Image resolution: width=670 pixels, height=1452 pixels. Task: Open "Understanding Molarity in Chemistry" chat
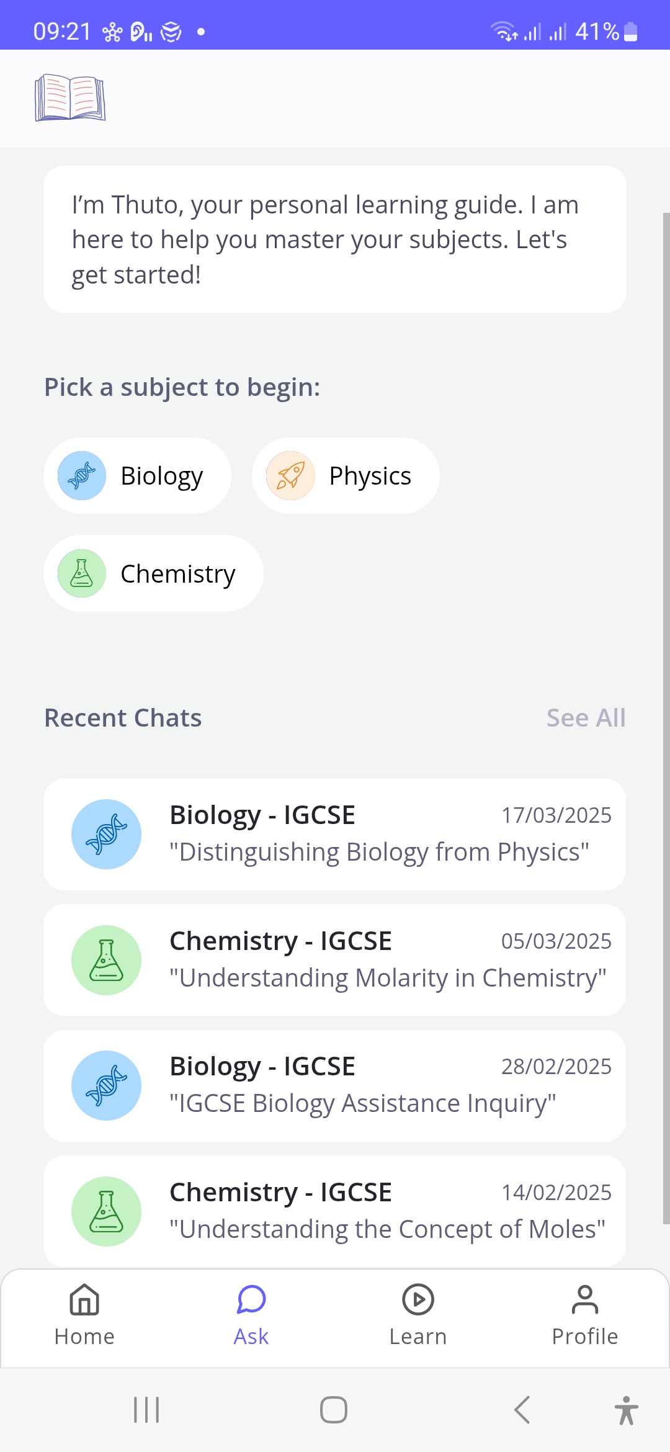335,960
